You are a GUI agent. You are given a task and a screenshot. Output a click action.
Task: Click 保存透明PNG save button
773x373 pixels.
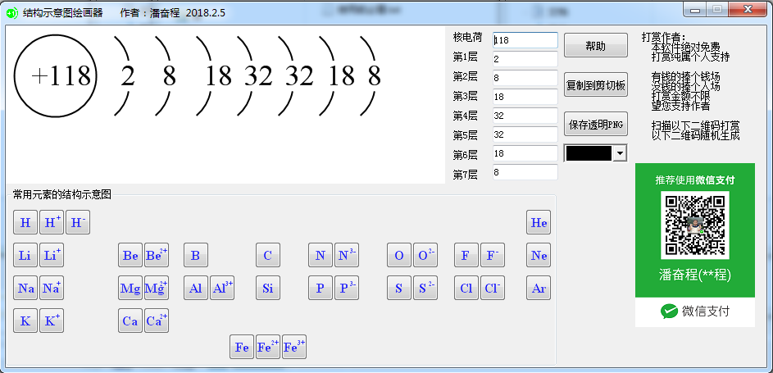pyautogui.click(x=596, y=125)
